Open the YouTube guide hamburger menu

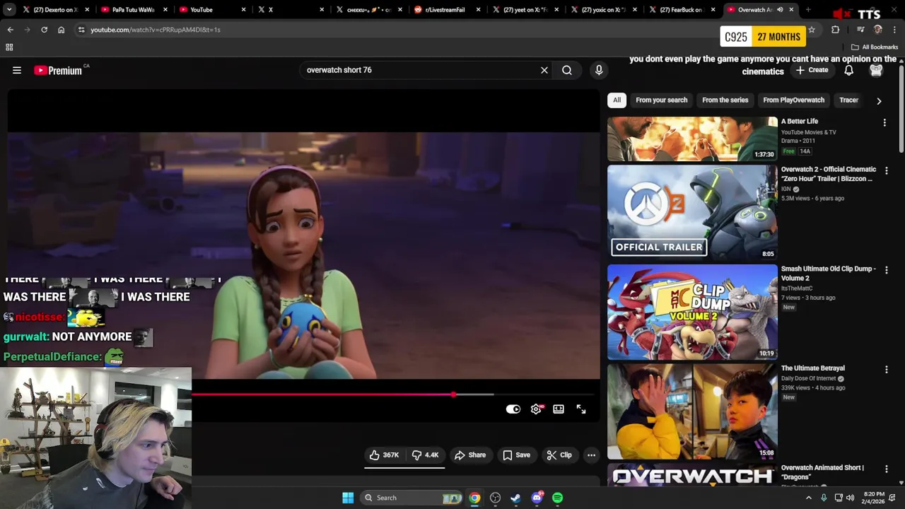[17, 70]
